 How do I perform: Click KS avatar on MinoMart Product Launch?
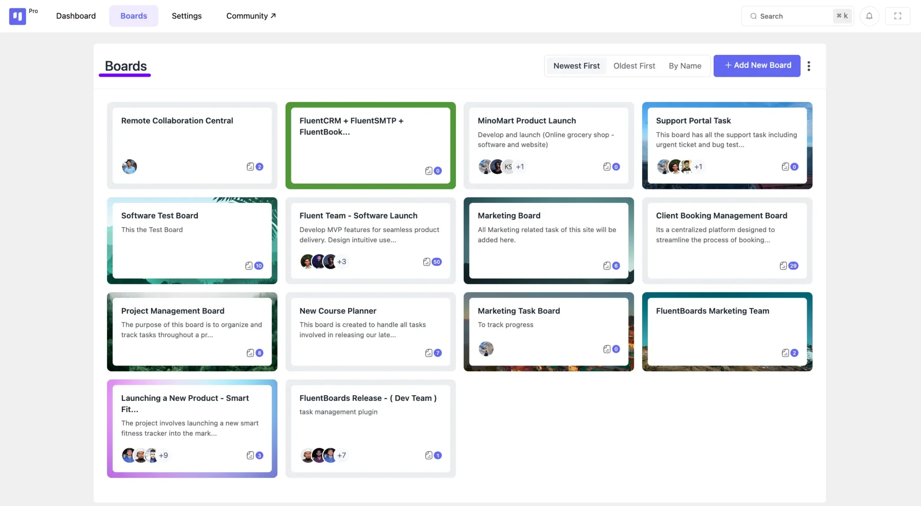[x=508, y=167]
